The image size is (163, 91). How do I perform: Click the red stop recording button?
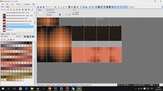[x=157, y=85]
